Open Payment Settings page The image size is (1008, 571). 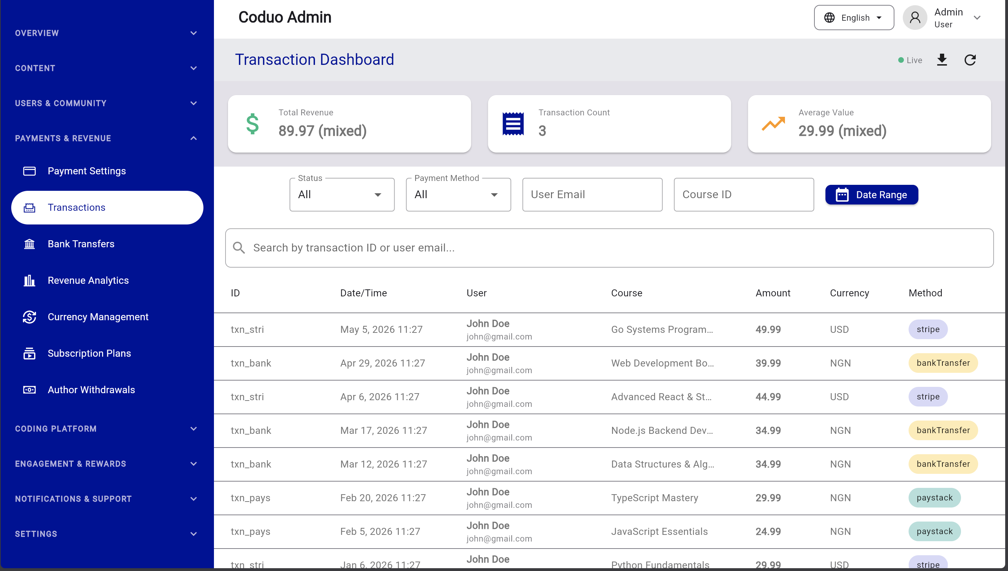[107, 171]
